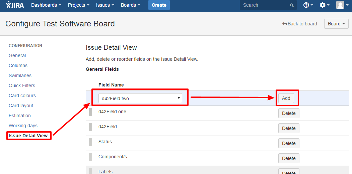Open the Issues menu
This screenshot has width=352, height=174.
pyautogui.click(x=105, y=5)
